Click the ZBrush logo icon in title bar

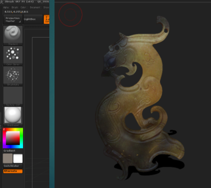[x=1, y=2]
